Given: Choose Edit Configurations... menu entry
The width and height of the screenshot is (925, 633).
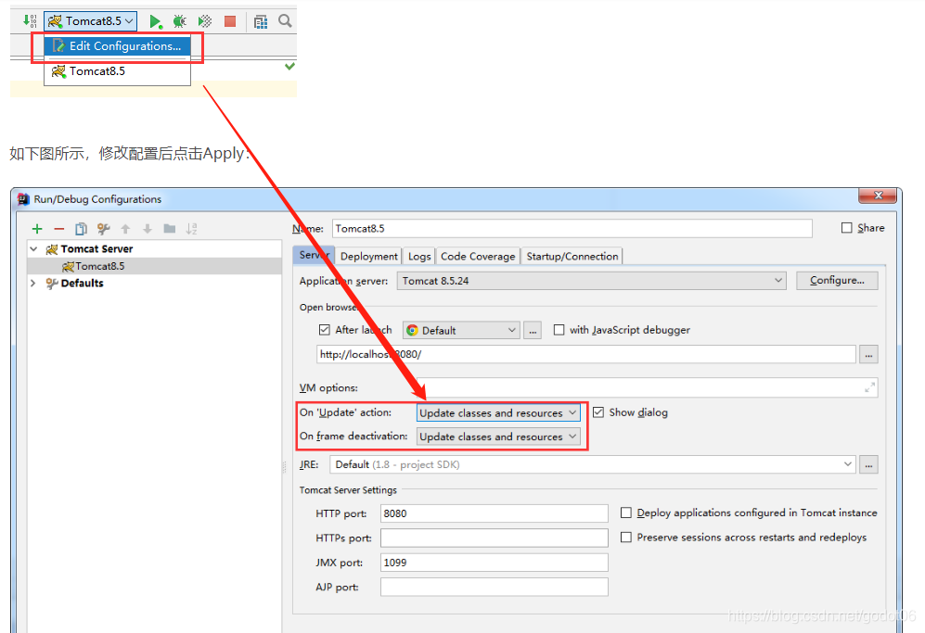Looking at the screenshot, I should (x=117, y=46).
